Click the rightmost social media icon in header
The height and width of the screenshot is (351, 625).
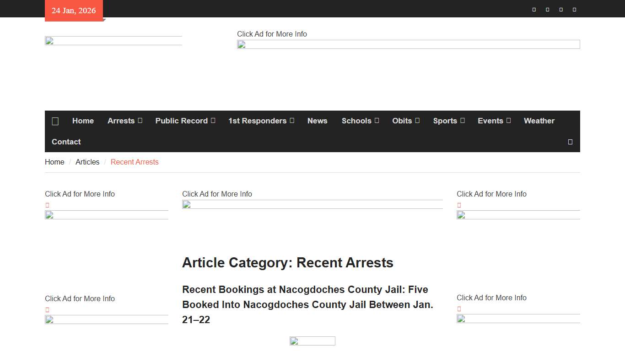pos(574,9)
